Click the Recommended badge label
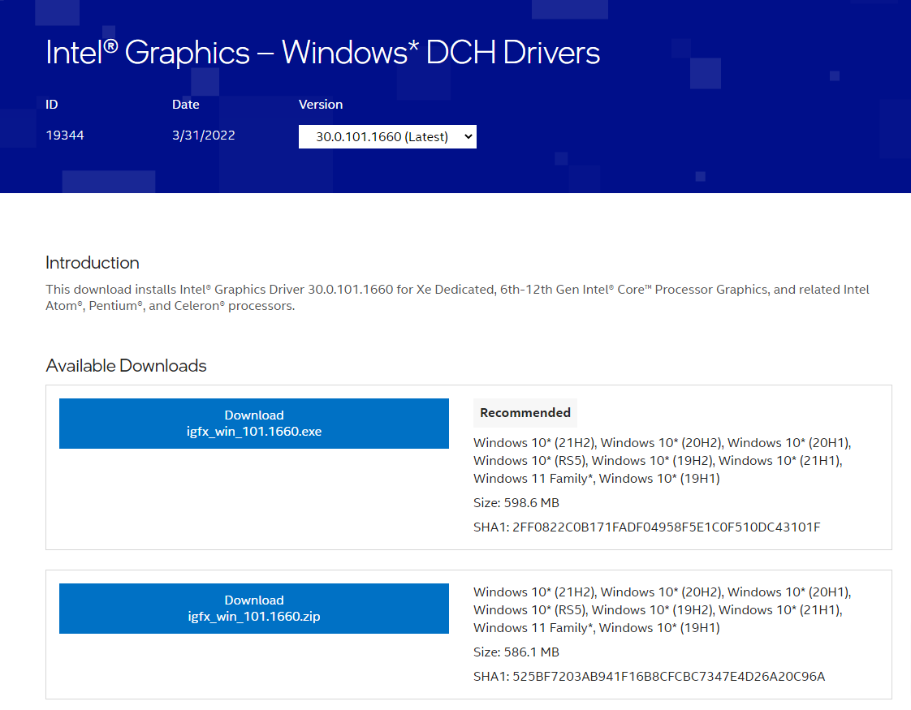 (x=525, y=413)
